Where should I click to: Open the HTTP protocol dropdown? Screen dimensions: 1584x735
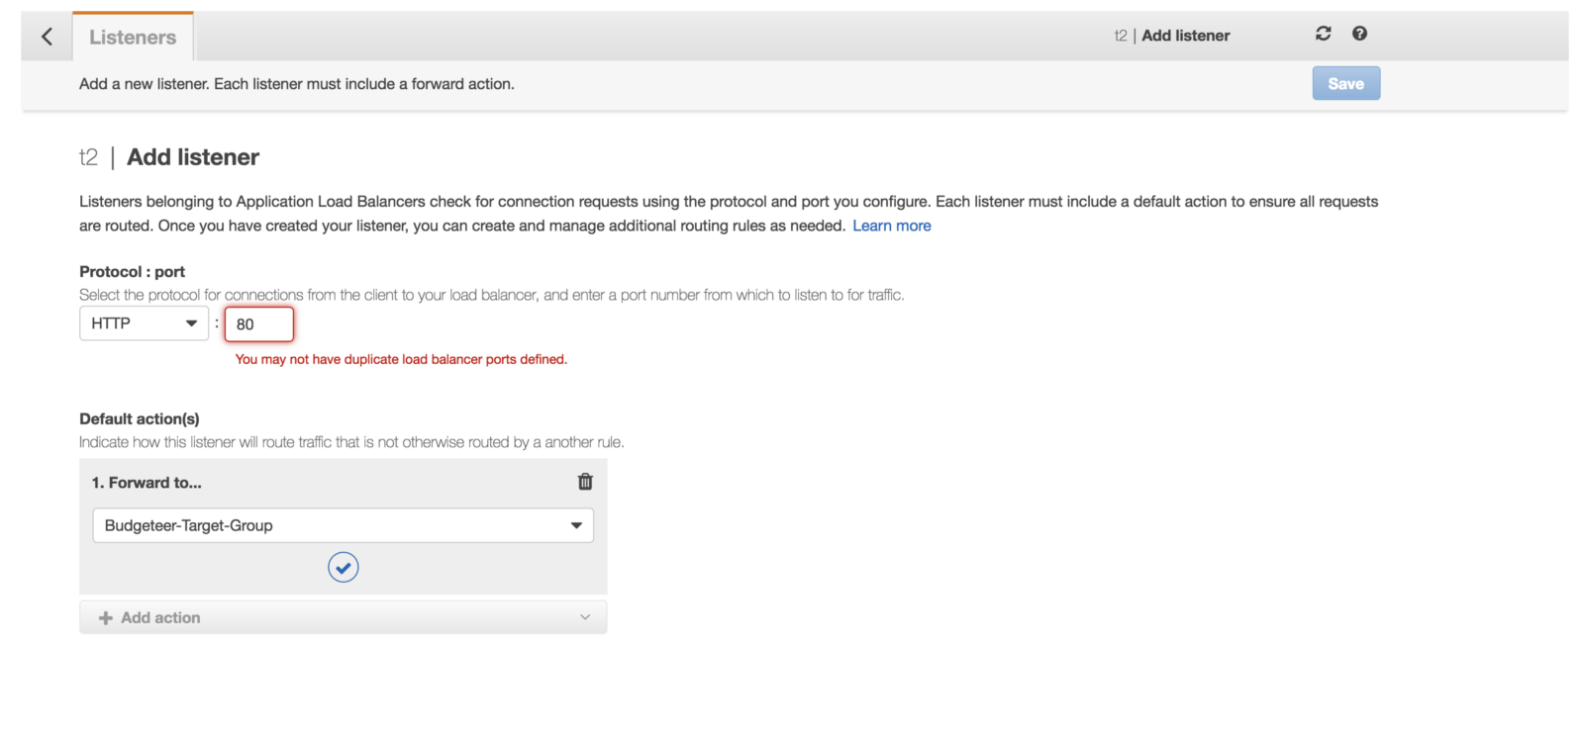click(x=144, y=323)
